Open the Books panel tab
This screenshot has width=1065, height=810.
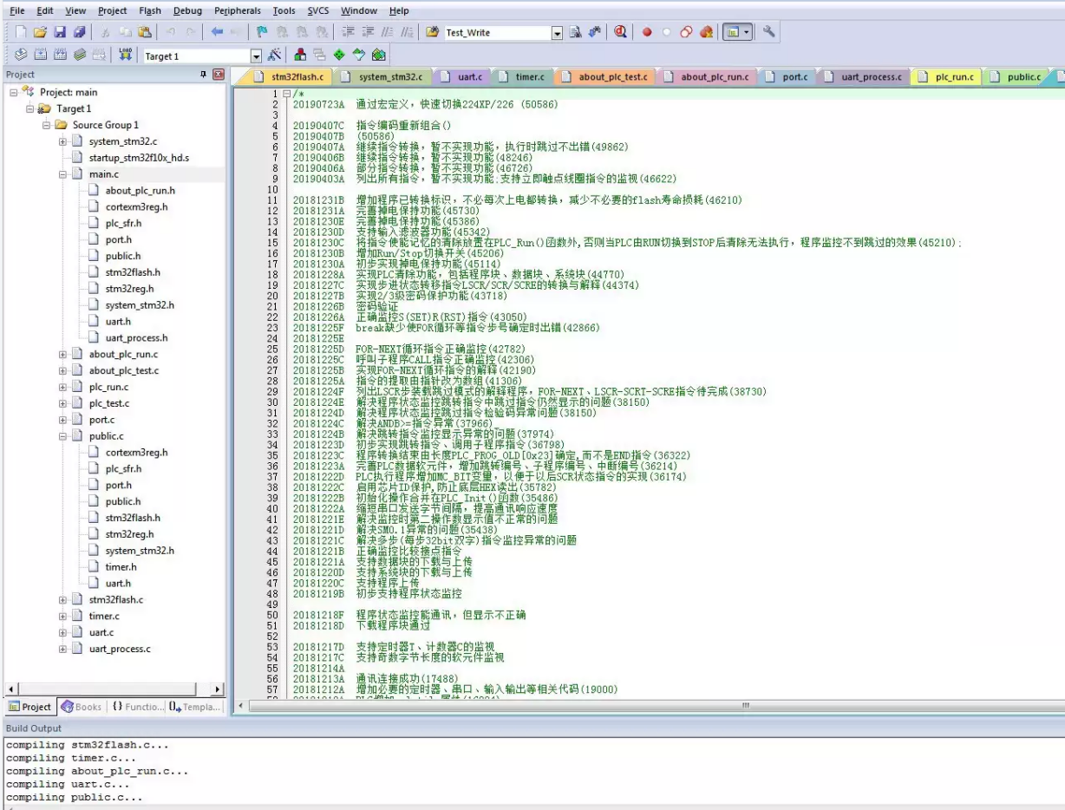point(82,707)
